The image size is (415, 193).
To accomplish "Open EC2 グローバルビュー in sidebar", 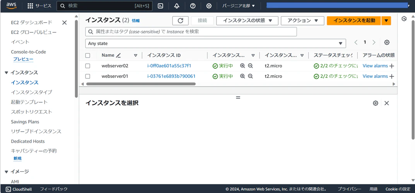I will [x=34, y=32].
